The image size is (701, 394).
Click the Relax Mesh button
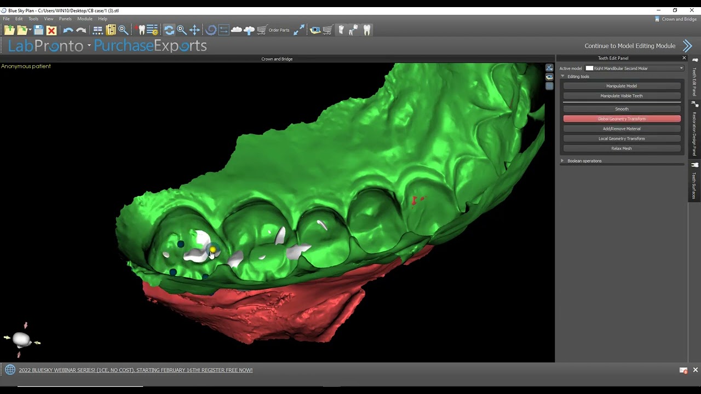point(622,148)
